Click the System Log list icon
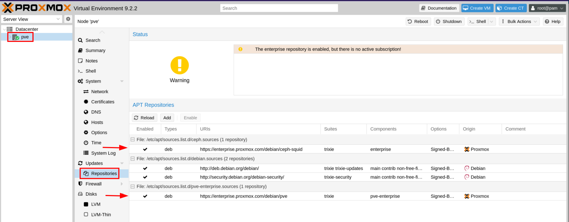 click(86, 153)
